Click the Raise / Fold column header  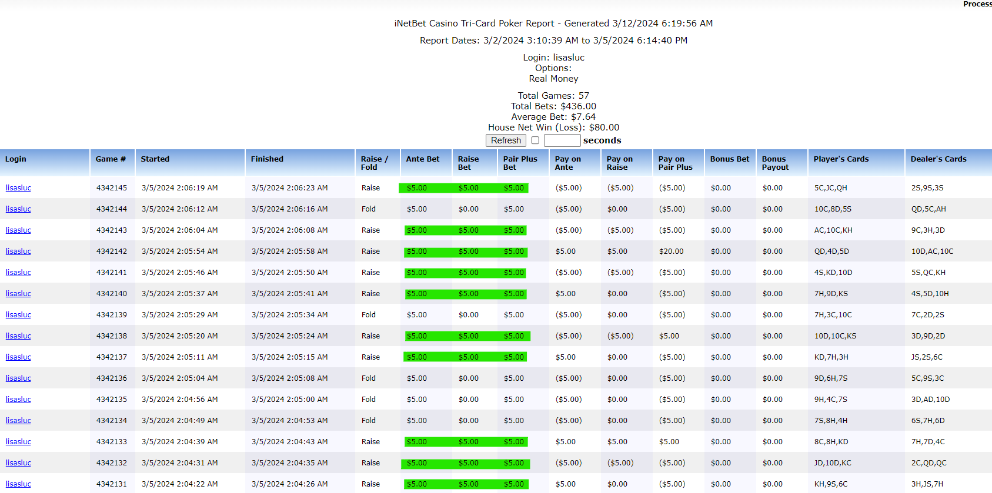[375, 163]
